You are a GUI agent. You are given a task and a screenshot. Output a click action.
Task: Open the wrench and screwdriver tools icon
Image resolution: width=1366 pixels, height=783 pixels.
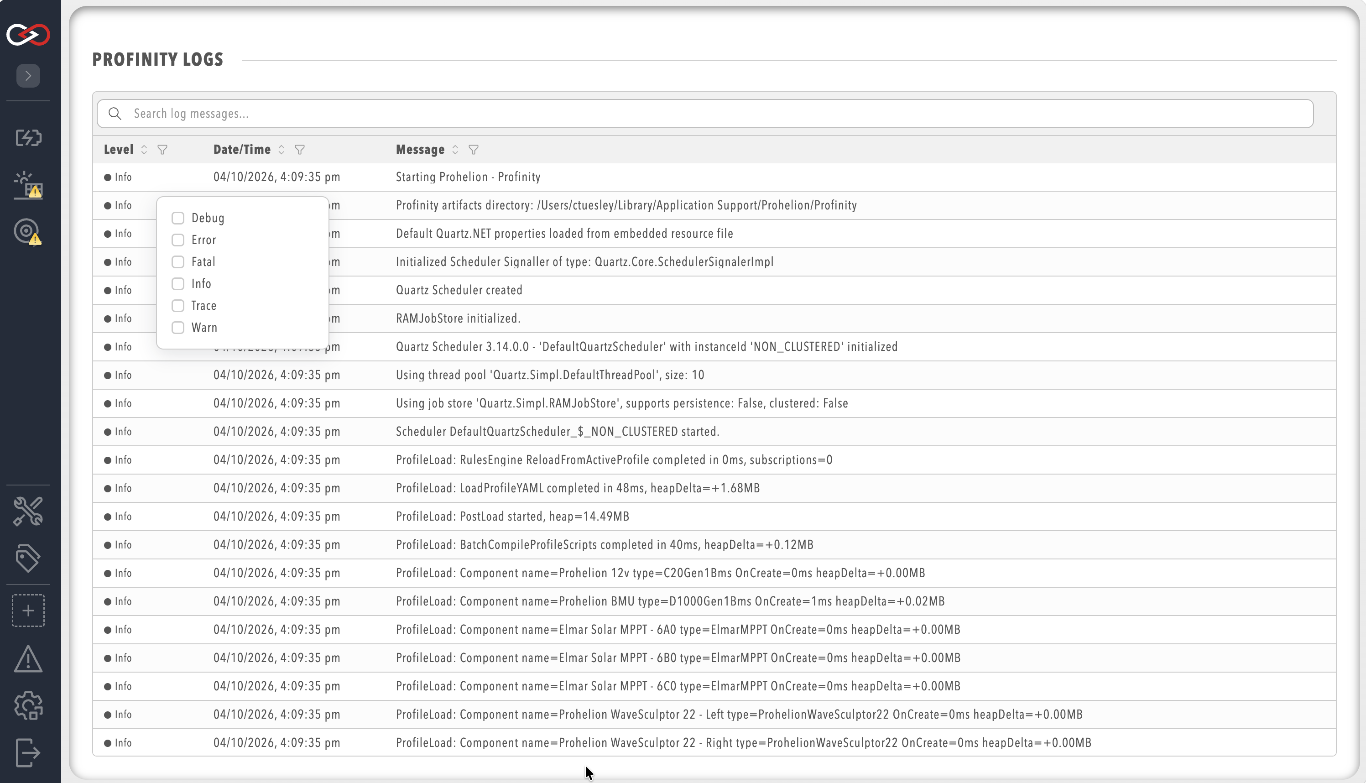point(28,511)
